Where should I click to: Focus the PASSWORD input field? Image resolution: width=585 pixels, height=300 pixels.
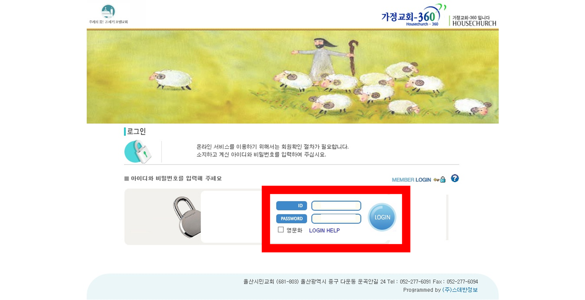tap(336, 219)
